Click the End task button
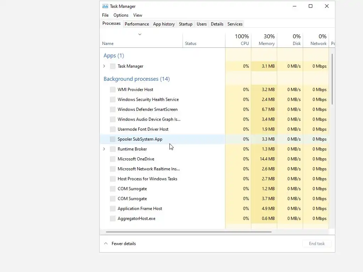 317,244
